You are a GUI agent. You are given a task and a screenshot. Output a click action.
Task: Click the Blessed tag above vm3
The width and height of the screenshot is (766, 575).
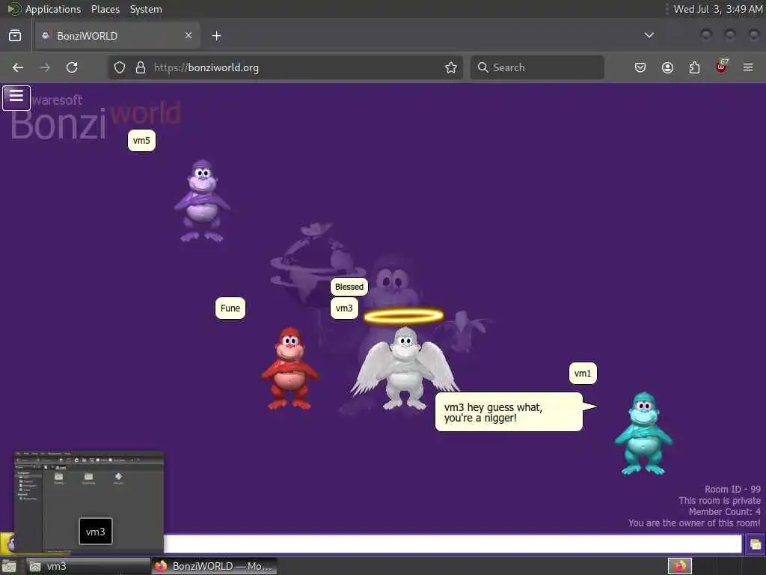pos(349,287)
